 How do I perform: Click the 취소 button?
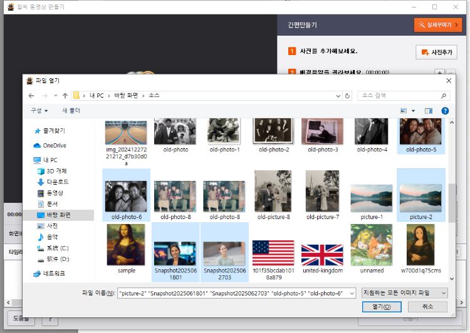pos(427,307)
